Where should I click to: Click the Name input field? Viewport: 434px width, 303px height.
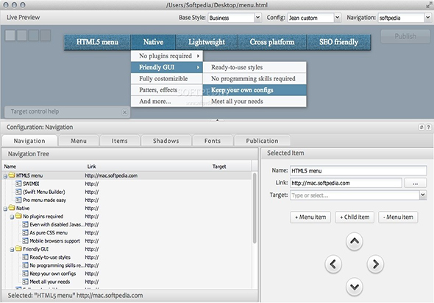(x=358, y=170)
